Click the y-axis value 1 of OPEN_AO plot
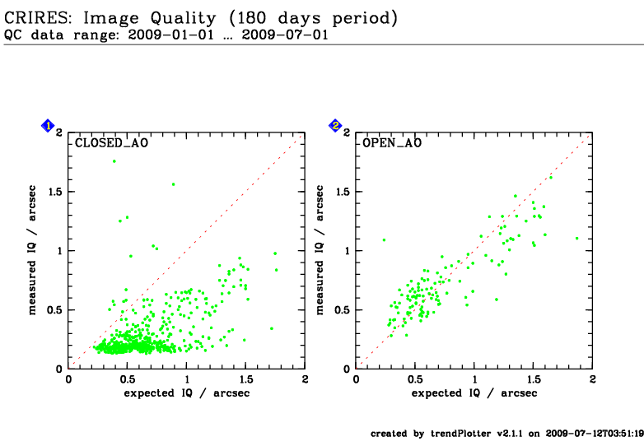This screenshot has height=446, width=644. click(348, 251)
